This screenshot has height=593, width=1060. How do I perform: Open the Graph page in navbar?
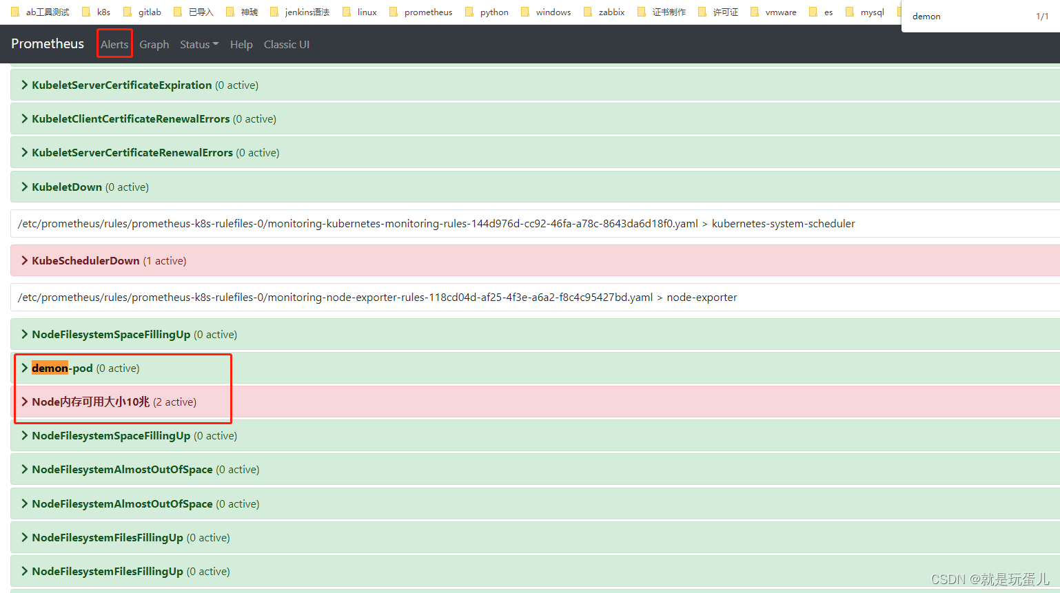[154, 44]
